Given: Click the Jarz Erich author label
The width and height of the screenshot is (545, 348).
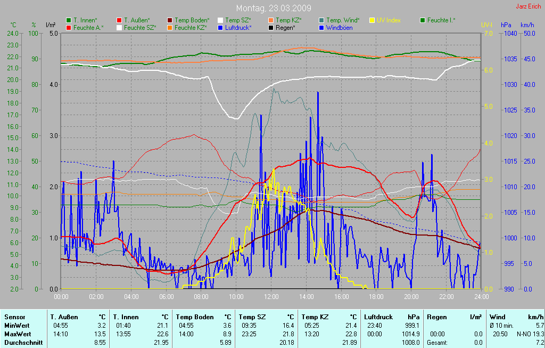Looking at the screenshot, I should pyautogui.click(x=529, y=6).
